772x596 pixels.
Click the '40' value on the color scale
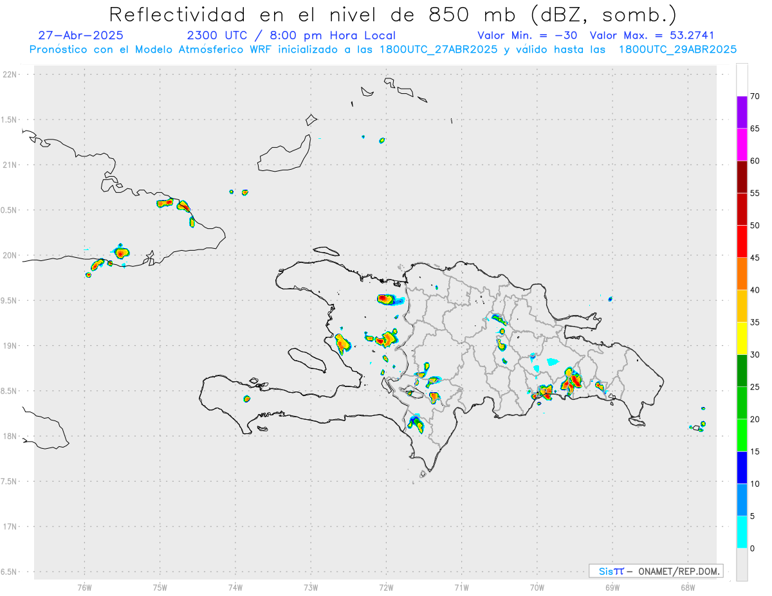[755, 290]
